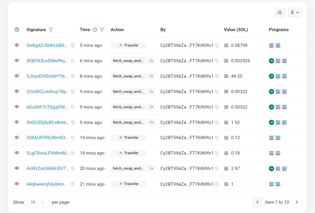Screen dimensions: 315x213
Task: Copy signature 3HDCEEj8yRCxBmb with copy icon
Action: [73, 123]
